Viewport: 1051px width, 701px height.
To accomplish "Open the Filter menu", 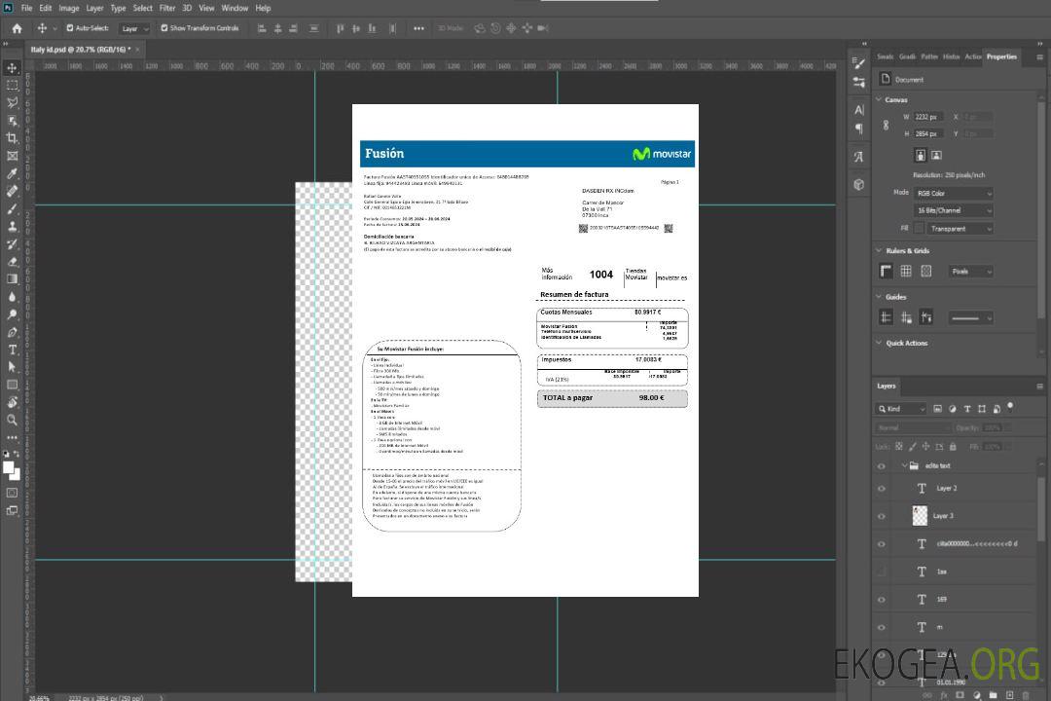I will (x=167, y=8).
